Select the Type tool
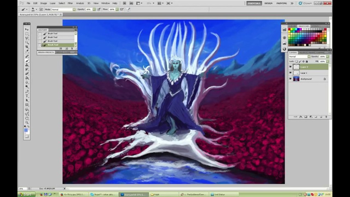The image size is (350, 197). [27, 96]
